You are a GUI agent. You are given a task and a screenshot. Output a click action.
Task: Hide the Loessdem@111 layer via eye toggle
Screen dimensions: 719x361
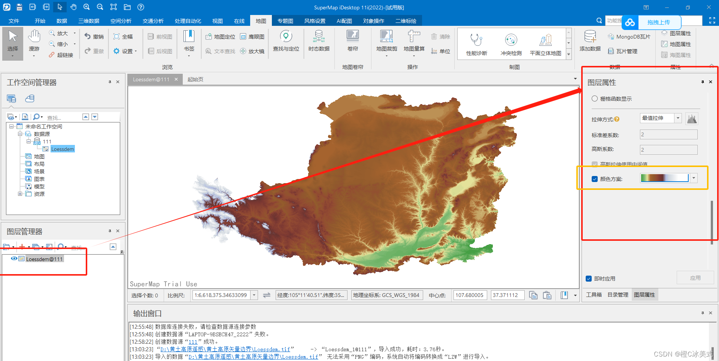pos(14,258)
